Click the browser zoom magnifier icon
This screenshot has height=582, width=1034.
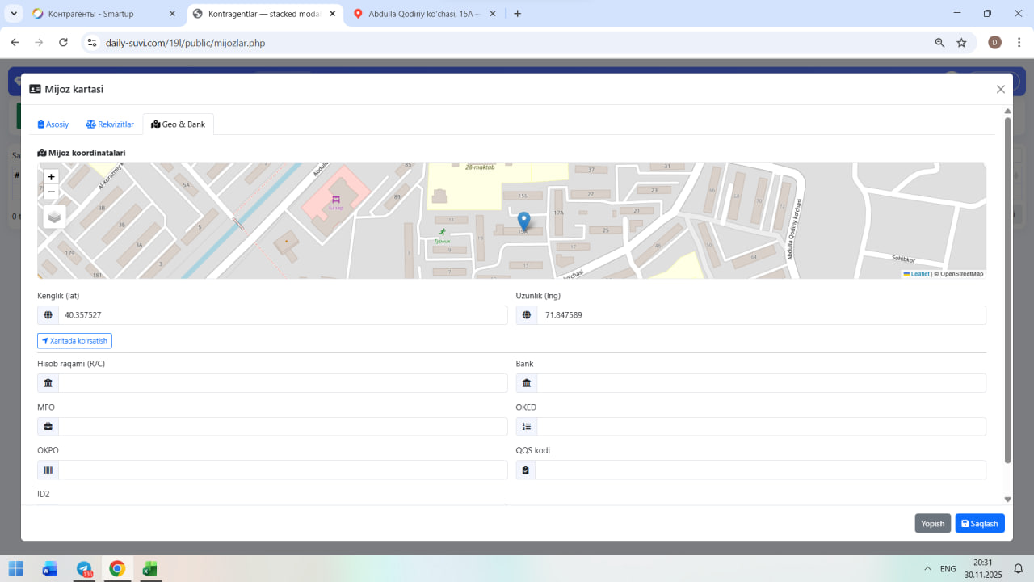click(x=939, y=43)
